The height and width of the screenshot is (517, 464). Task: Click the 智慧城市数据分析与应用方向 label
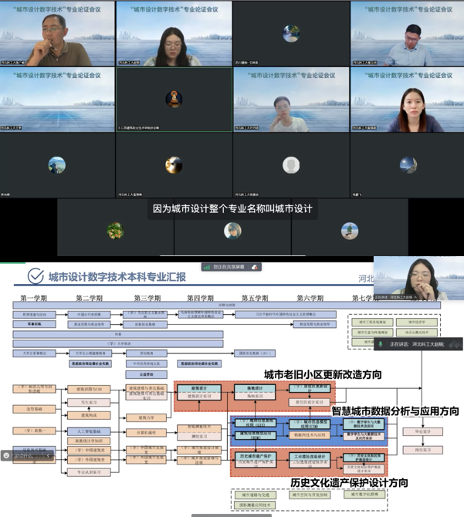pos(395,411)
